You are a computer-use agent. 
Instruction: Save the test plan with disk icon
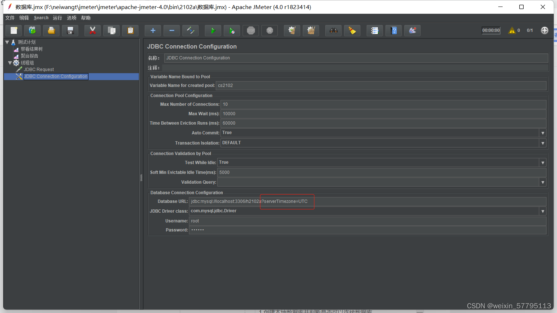click(x=70, y=30)
